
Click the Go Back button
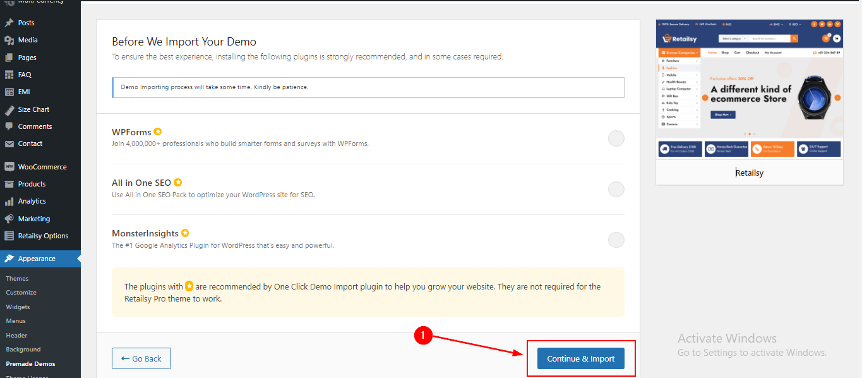tap(141, 358)
